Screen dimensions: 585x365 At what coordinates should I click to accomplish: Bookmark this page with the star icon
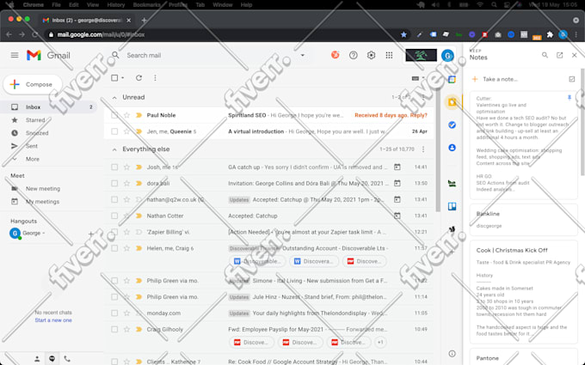coord(403,34)
